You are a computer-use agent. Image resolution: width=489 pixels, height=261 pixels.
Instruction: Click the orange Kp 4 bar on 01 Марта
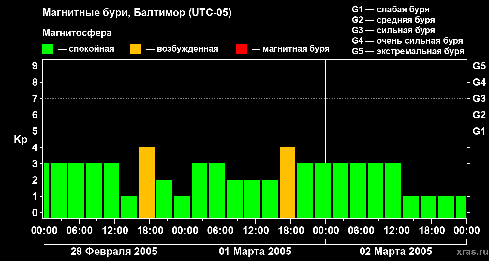coord(288,183)
